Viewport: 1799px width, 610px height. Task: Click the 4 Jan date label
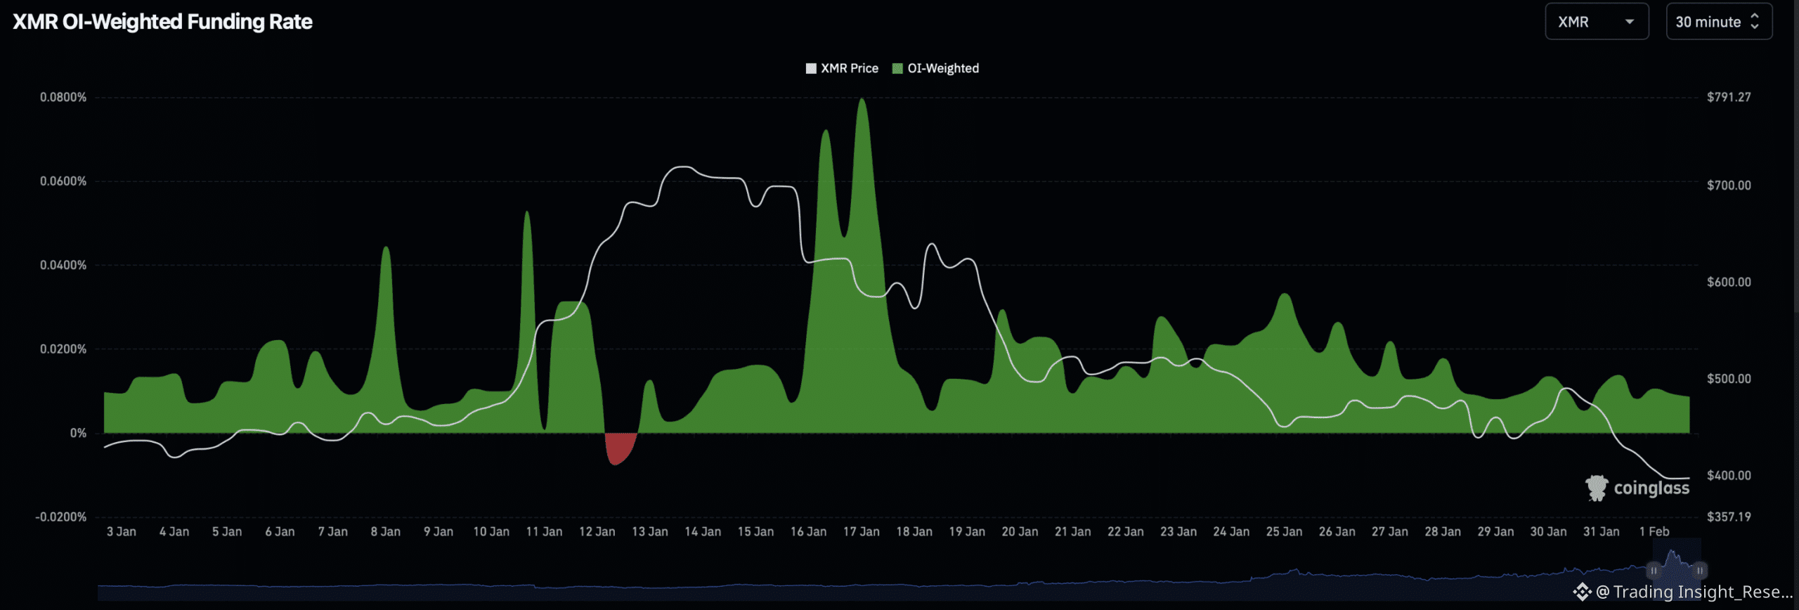174,532
